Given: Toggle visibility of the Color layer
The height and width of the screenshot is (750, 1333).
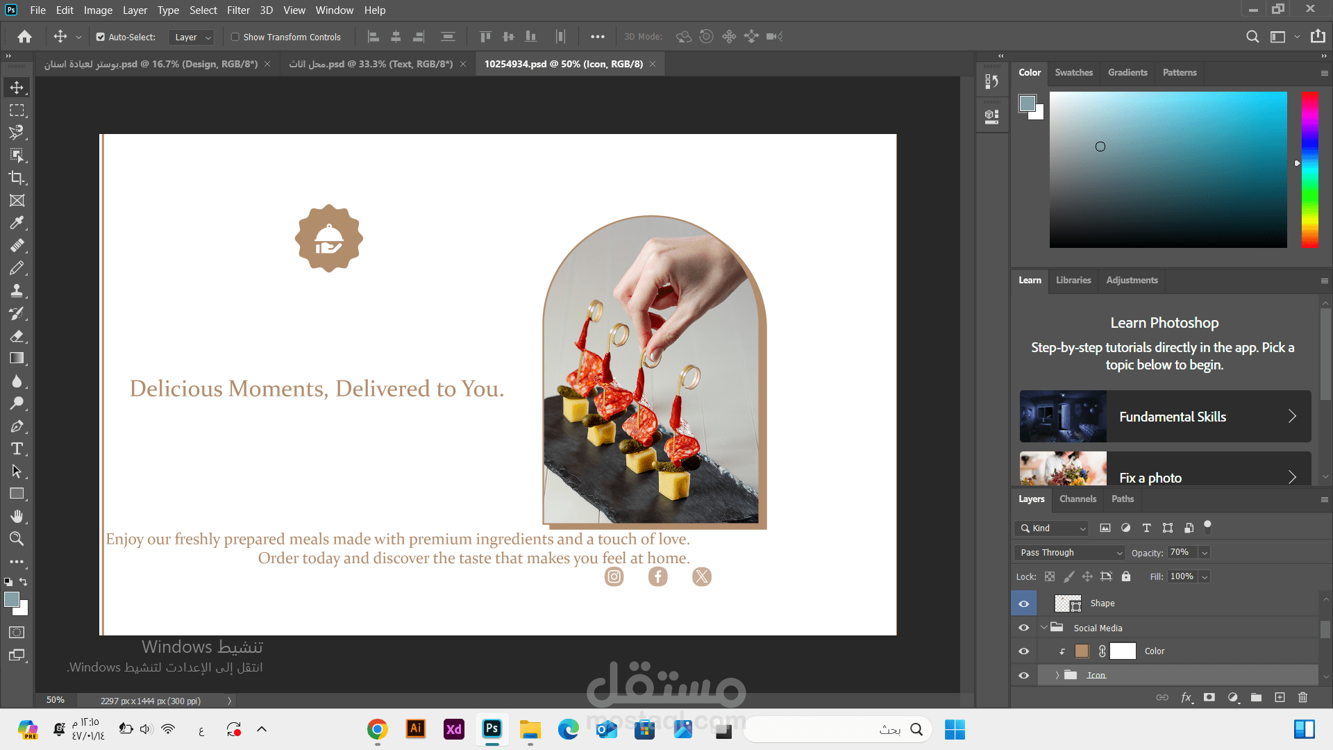Looking at the screenshot, I should pyautogui.click(x=1023, y=651).
